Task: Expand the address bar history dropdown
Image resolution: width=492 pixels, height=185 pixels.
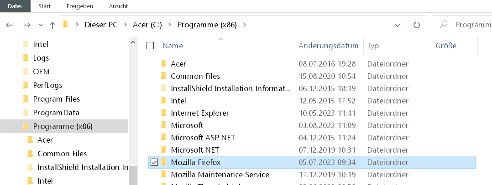Action: tap(398, 25)
